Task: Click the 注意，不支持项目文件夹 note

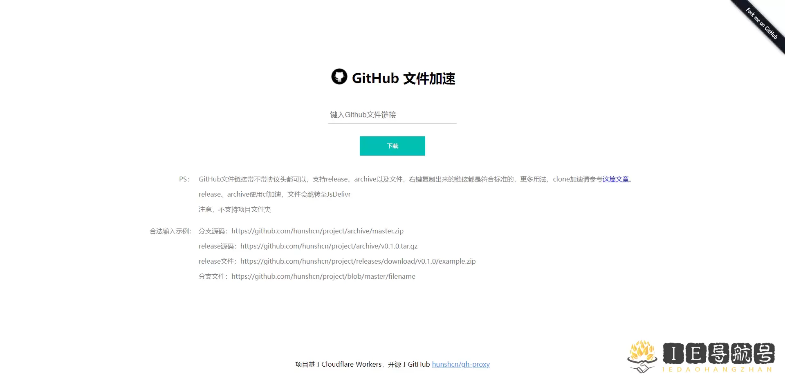Action: click(x=235, y=209)
